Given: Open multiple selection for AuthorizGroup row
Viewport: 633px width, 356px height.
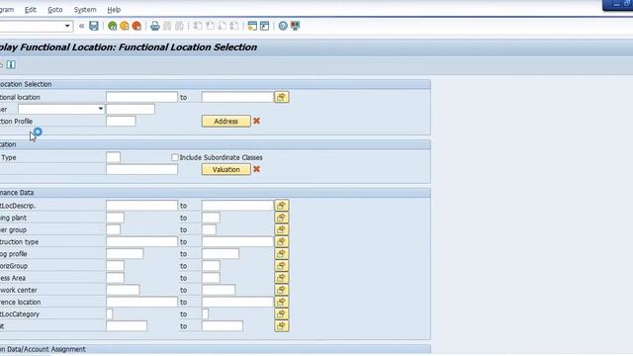Looking at the screenshot, I should point(281,266).
